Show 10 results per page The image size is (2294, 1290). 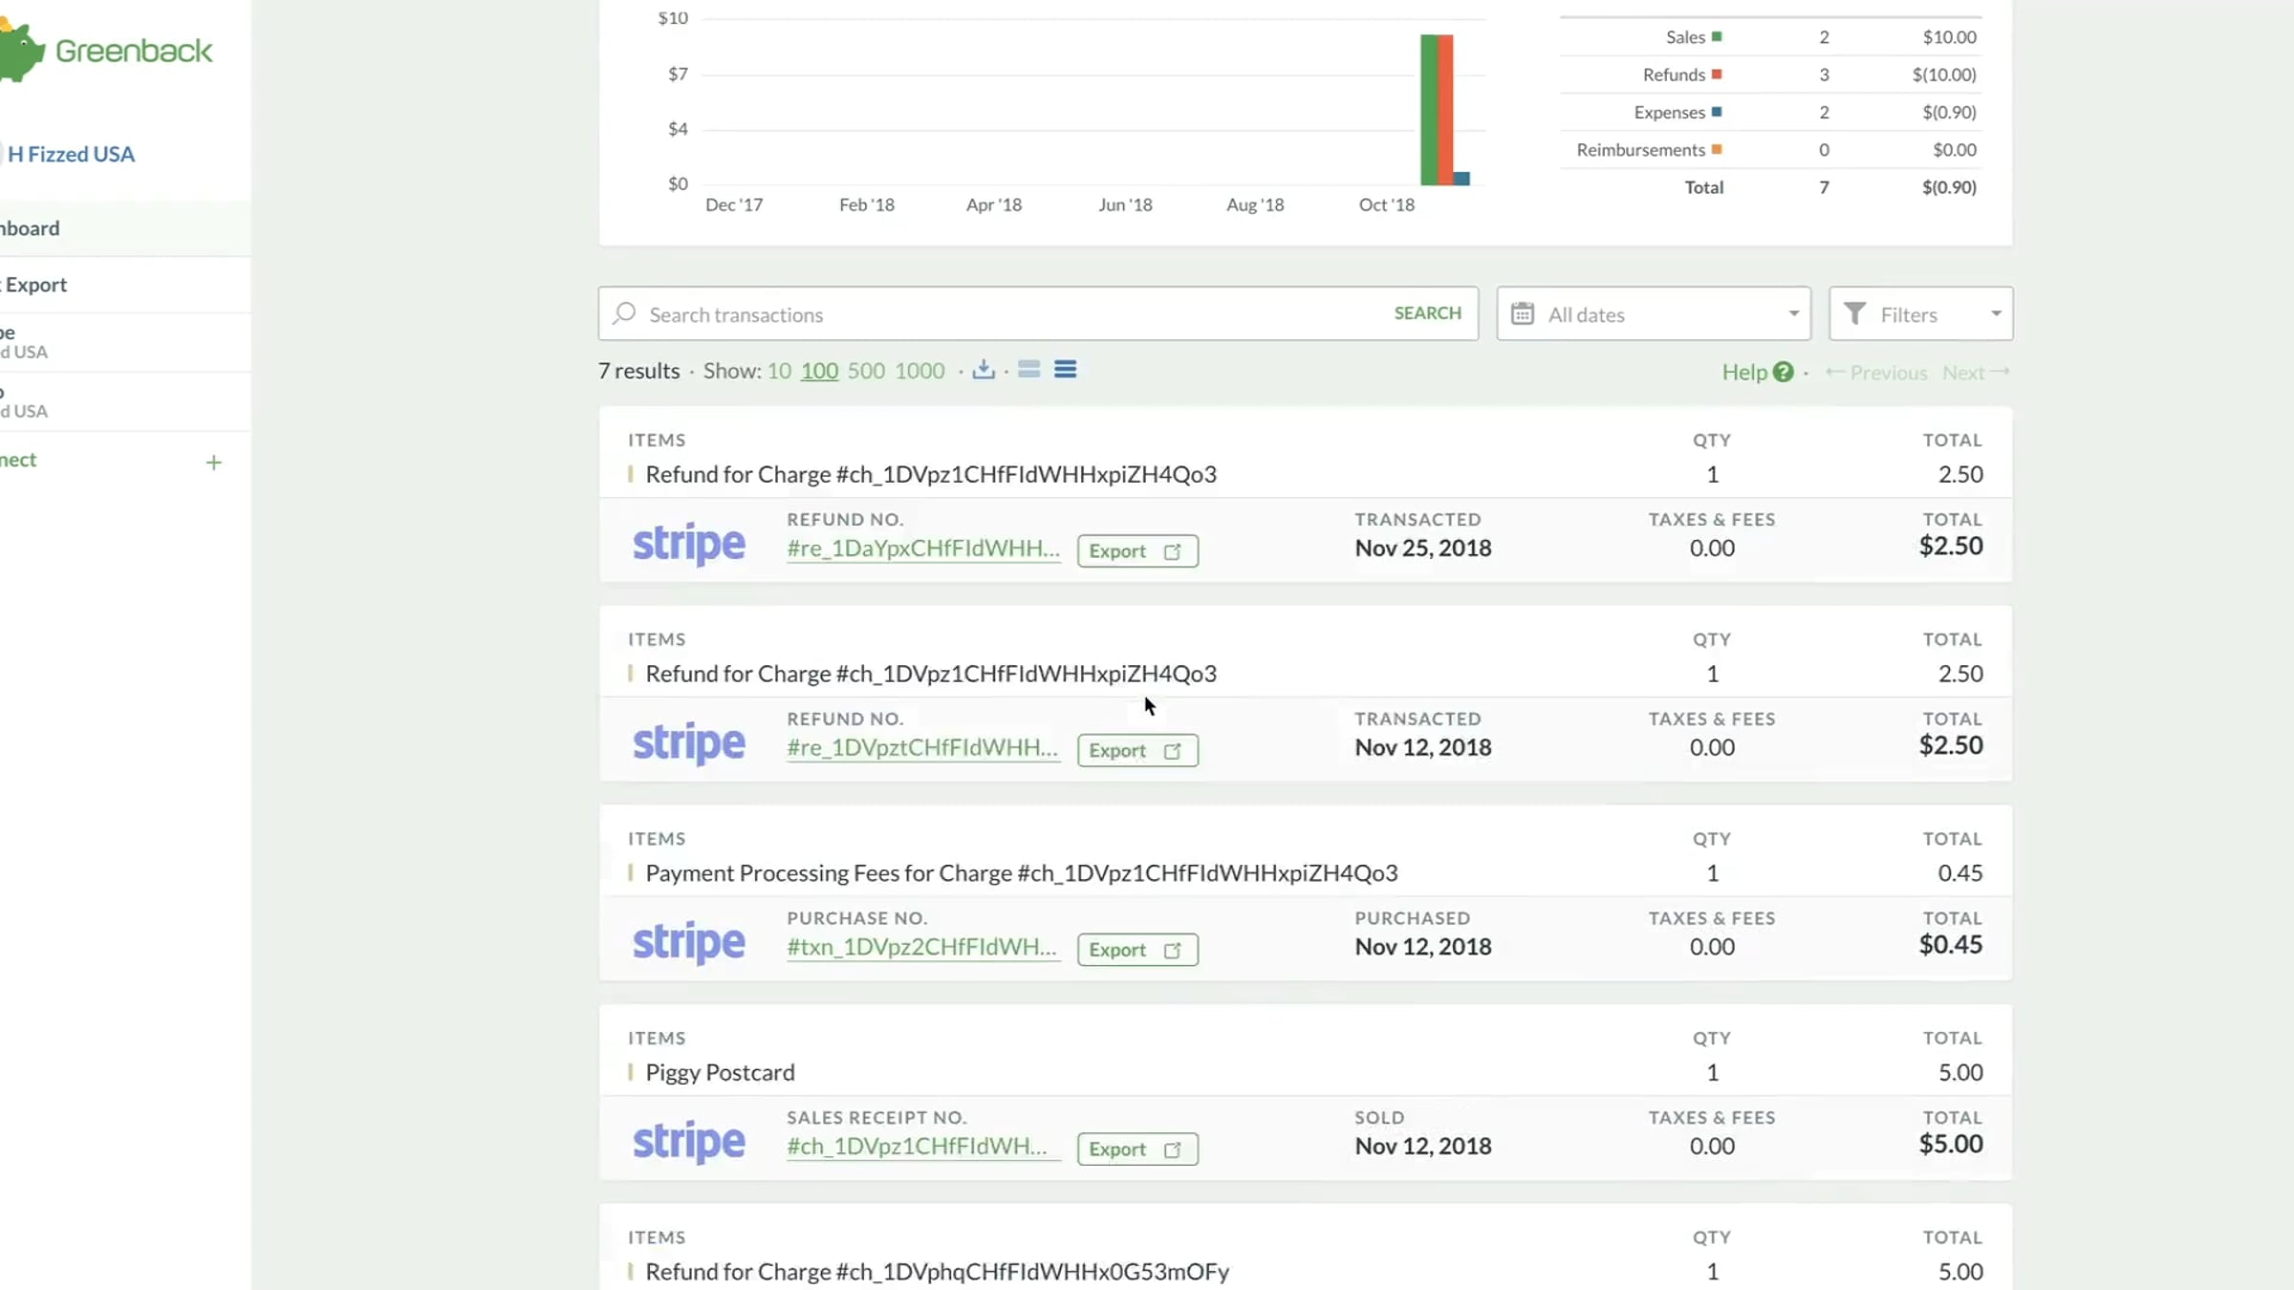click(779, 371)
